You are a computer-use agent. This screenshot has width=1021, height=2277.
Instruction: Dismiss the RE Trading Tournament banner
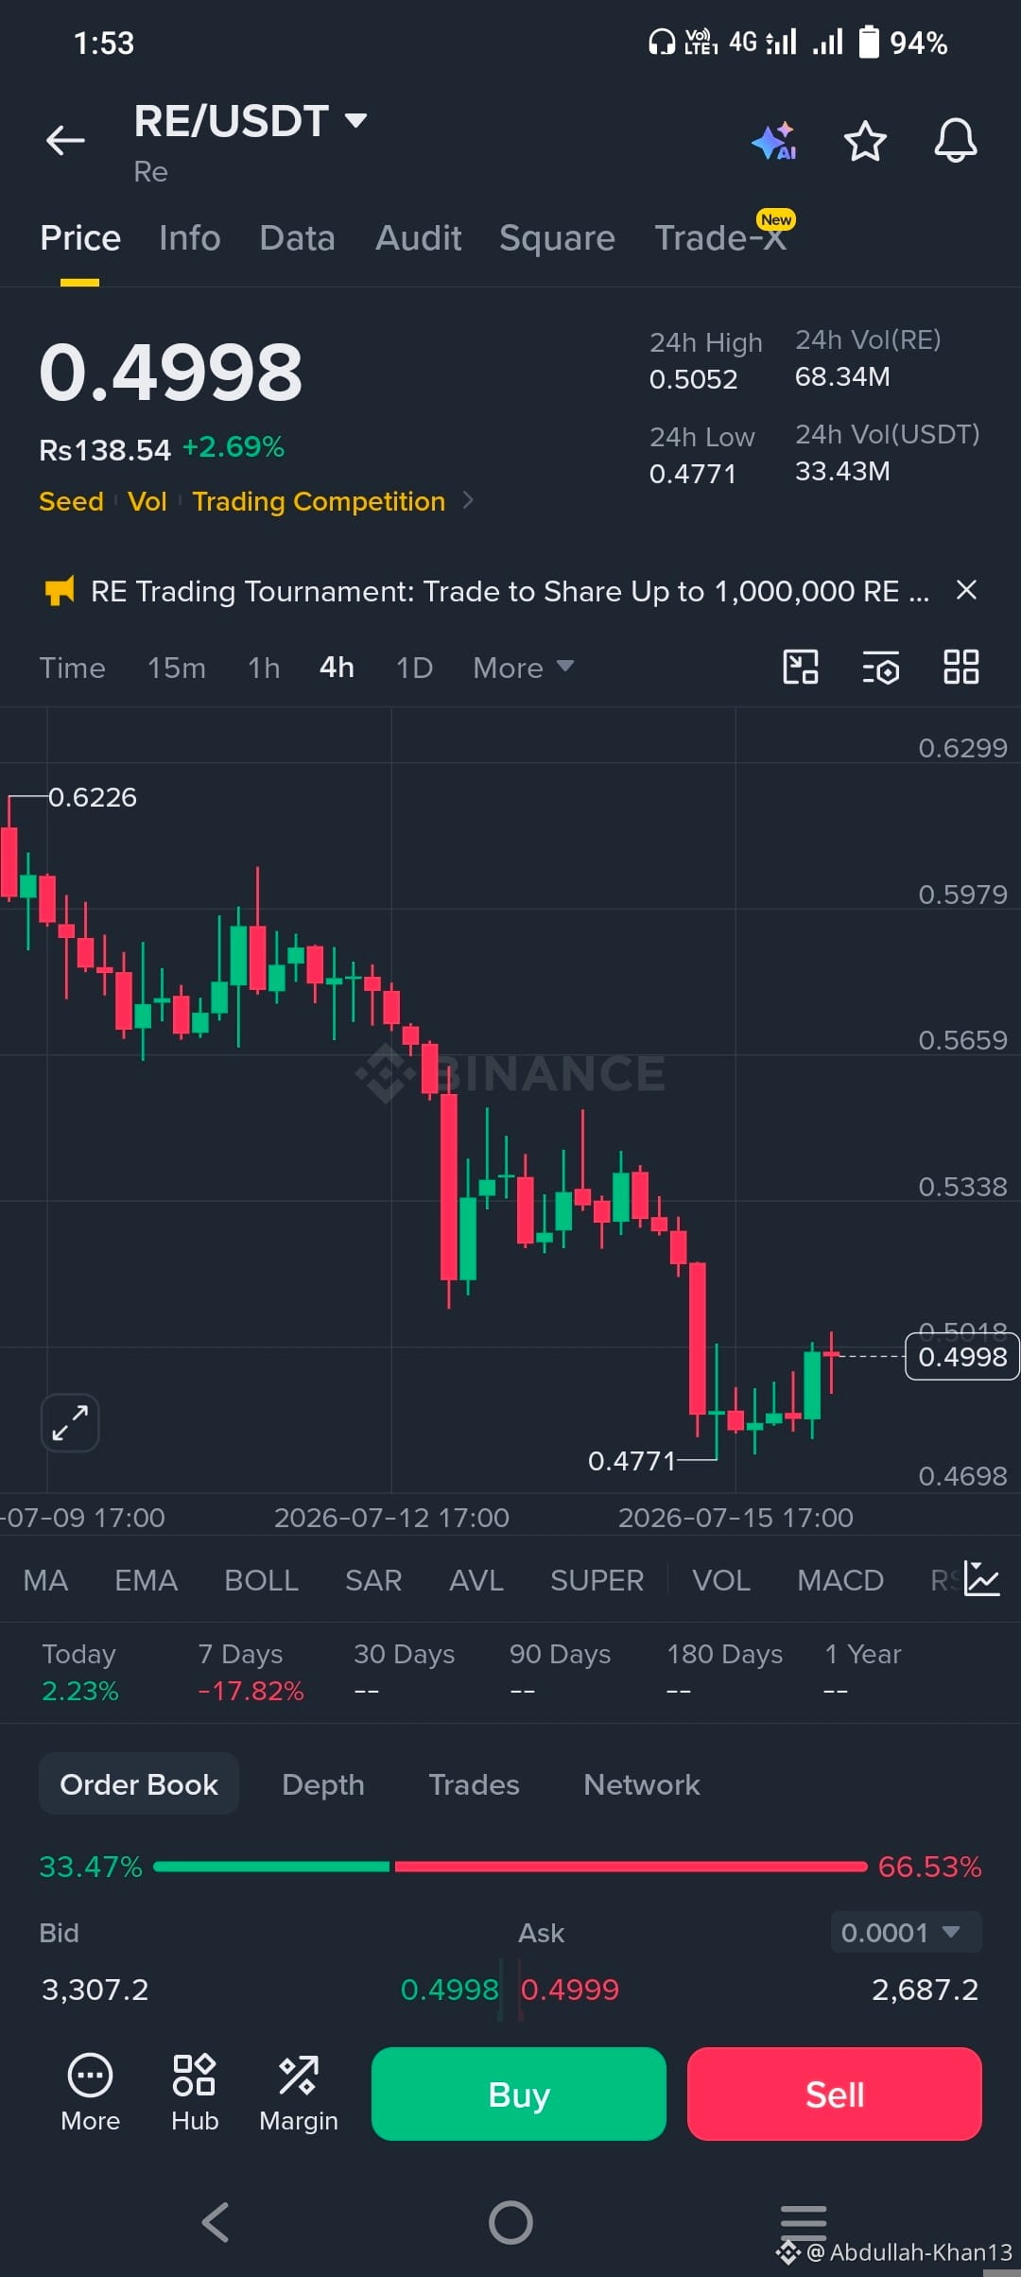pyautogui.click(x=966, y=590)
